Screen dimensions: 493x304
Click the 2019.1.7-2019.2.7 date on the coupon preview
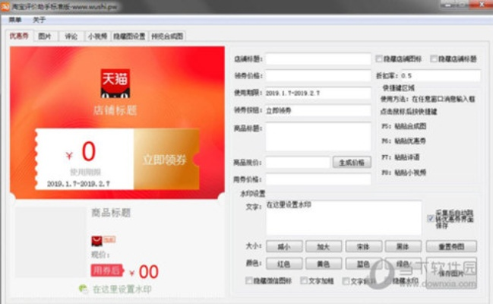click(78, 184)
